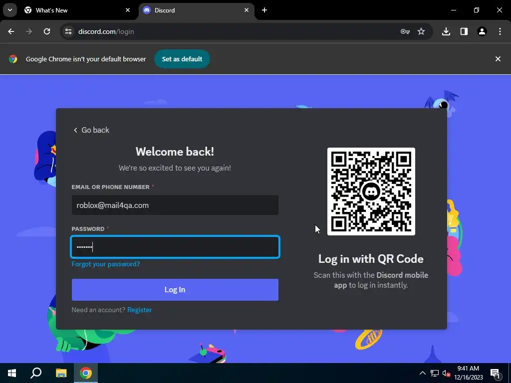The image size is (511, 383).
Task: Open Forgot your password link
Action: (x=106, y=264)
